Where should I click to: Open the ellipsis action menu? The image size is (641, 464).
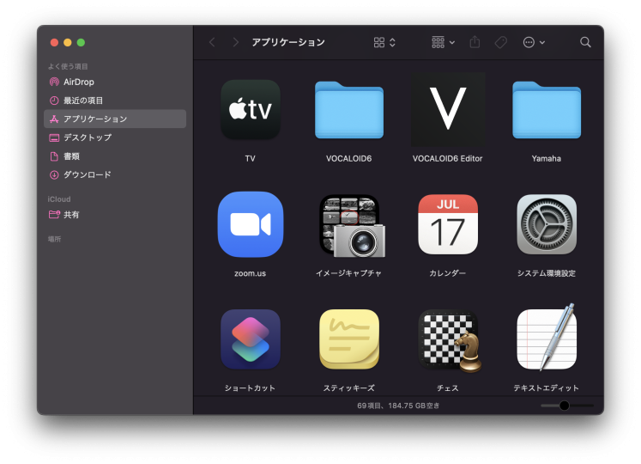(x=534, y=42)
